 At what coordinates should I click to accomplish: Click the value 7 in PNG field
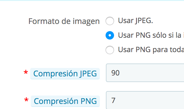(113, 100)
